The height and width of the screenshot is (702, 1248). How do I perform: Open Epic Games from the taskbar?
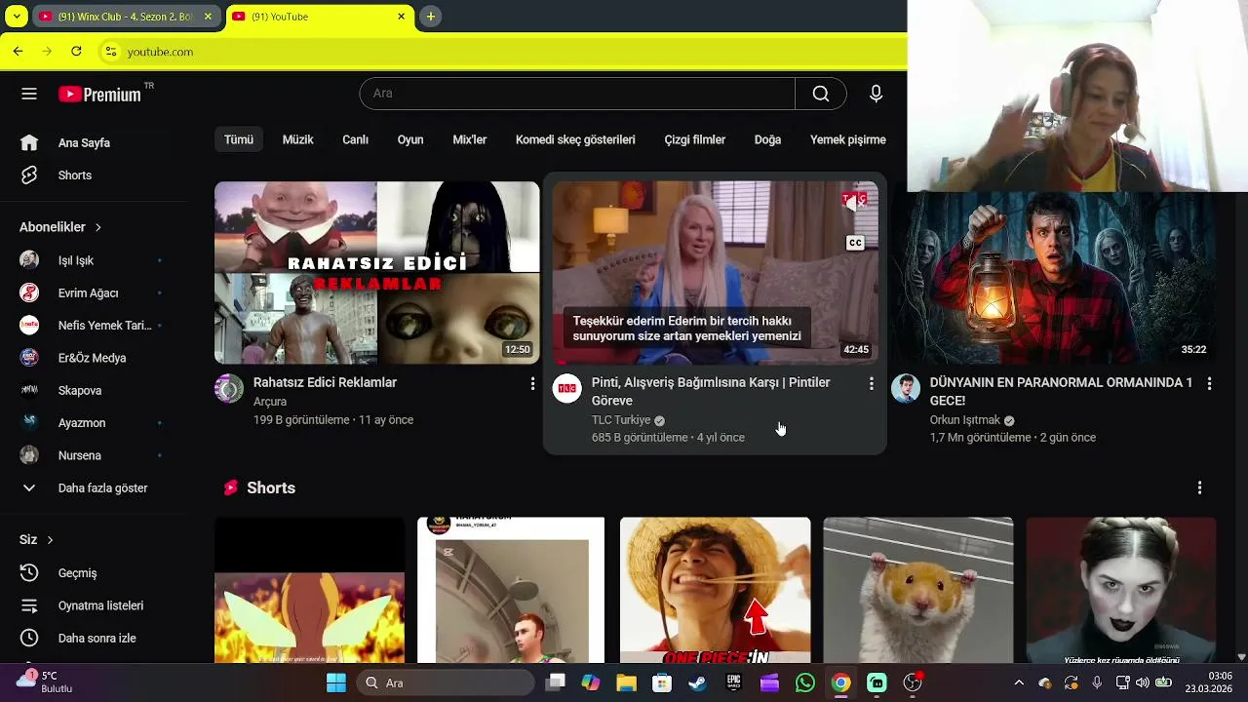coord(733,682)
